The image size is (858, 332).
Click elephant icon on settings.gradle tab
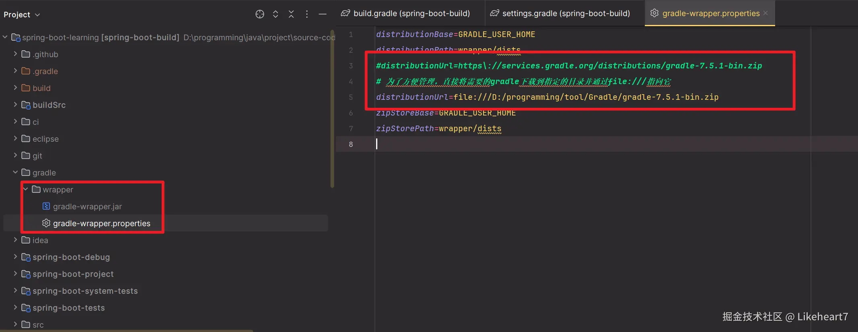(494, 13)
